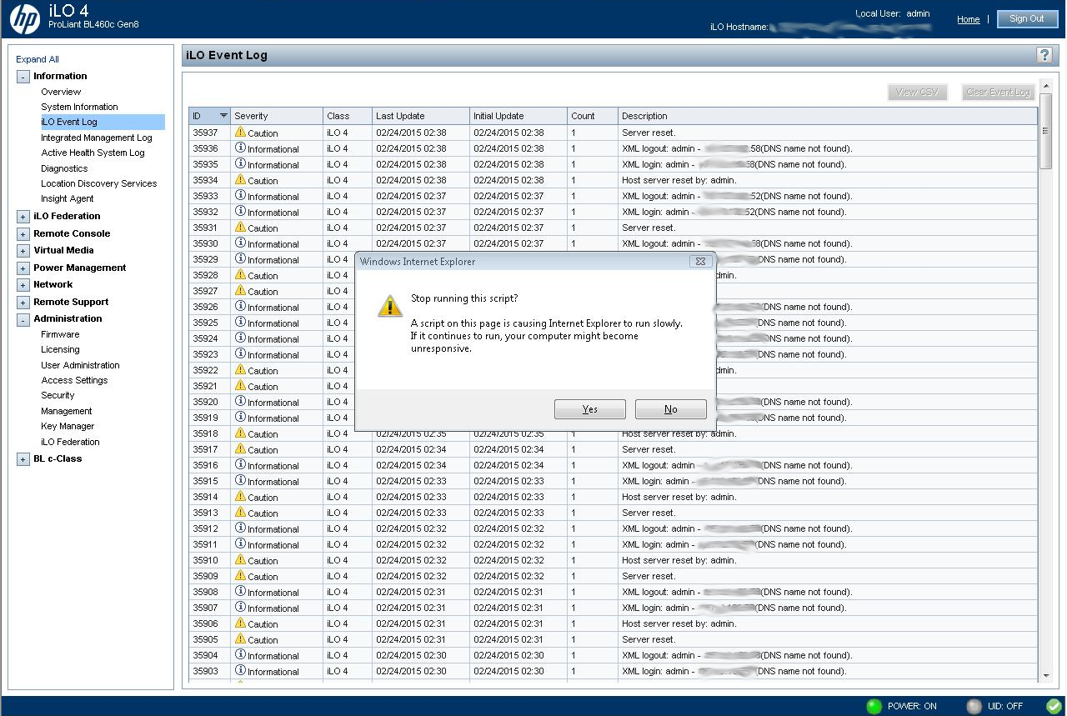Viewport: 1067px width, 716px height.
Task: Open the help question mark icon
Action: [1044, 55]
